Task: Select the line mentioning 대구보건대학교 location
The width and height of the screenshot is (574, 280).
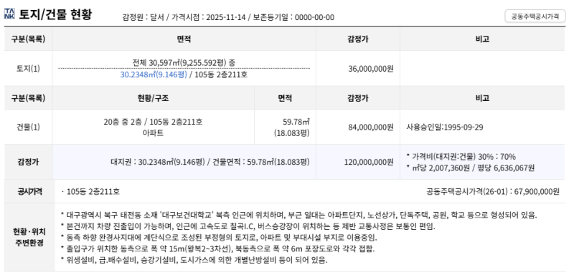Action: (x=298, y=215)
